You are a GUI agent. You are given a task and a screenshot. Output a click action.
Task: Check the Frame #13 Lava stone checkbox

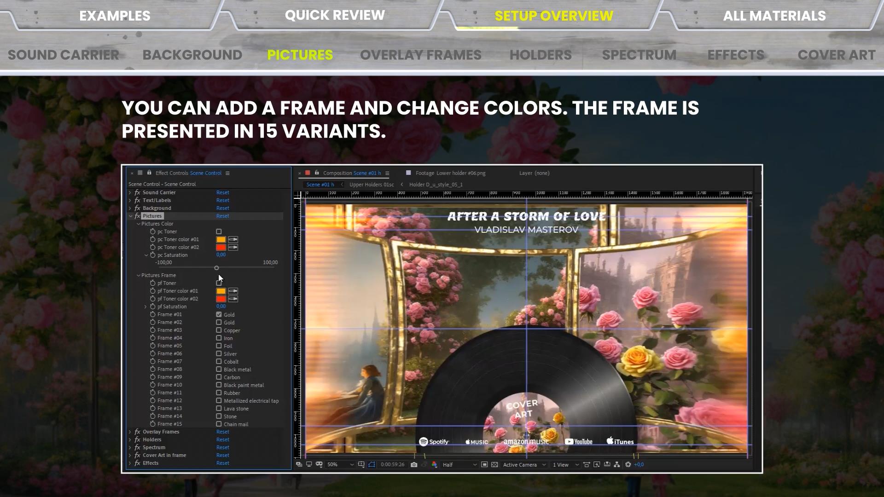pos(219,409)
